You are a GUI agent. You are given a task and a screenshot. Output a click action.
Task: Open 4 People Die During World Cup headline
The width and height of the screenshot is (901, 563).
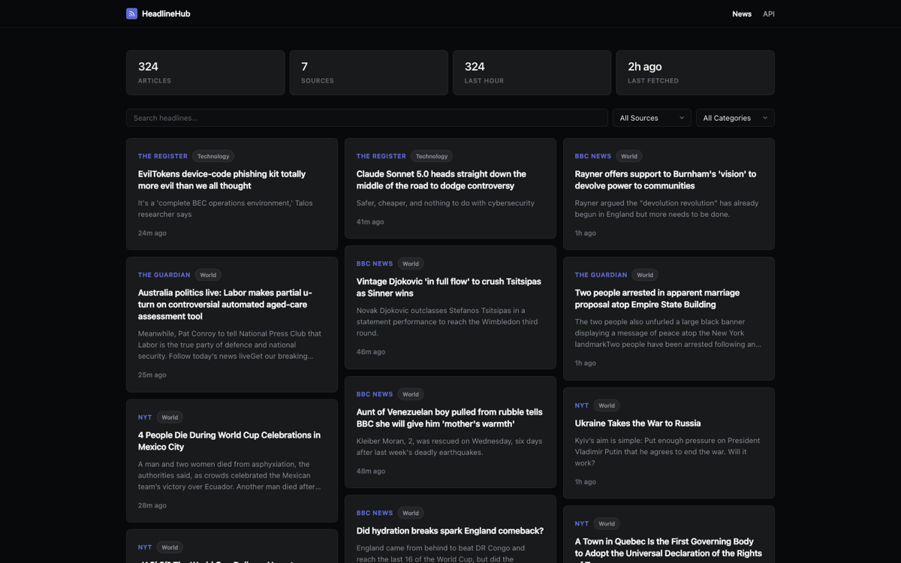click(229, 441)
